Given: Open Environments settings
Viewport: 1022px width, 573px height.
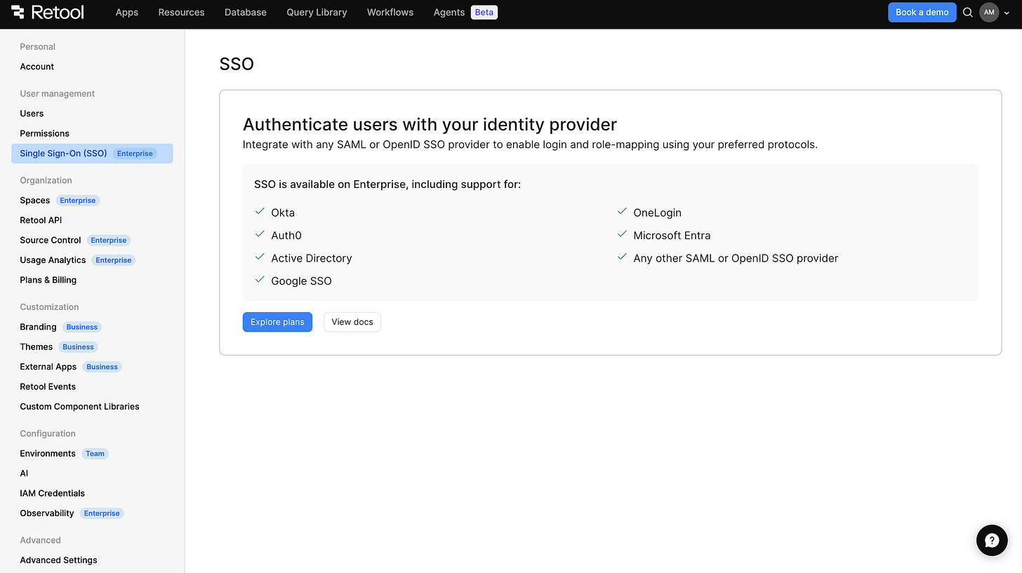Looking at the screenshot, I should pyautogui.click(x=48, y=454).
